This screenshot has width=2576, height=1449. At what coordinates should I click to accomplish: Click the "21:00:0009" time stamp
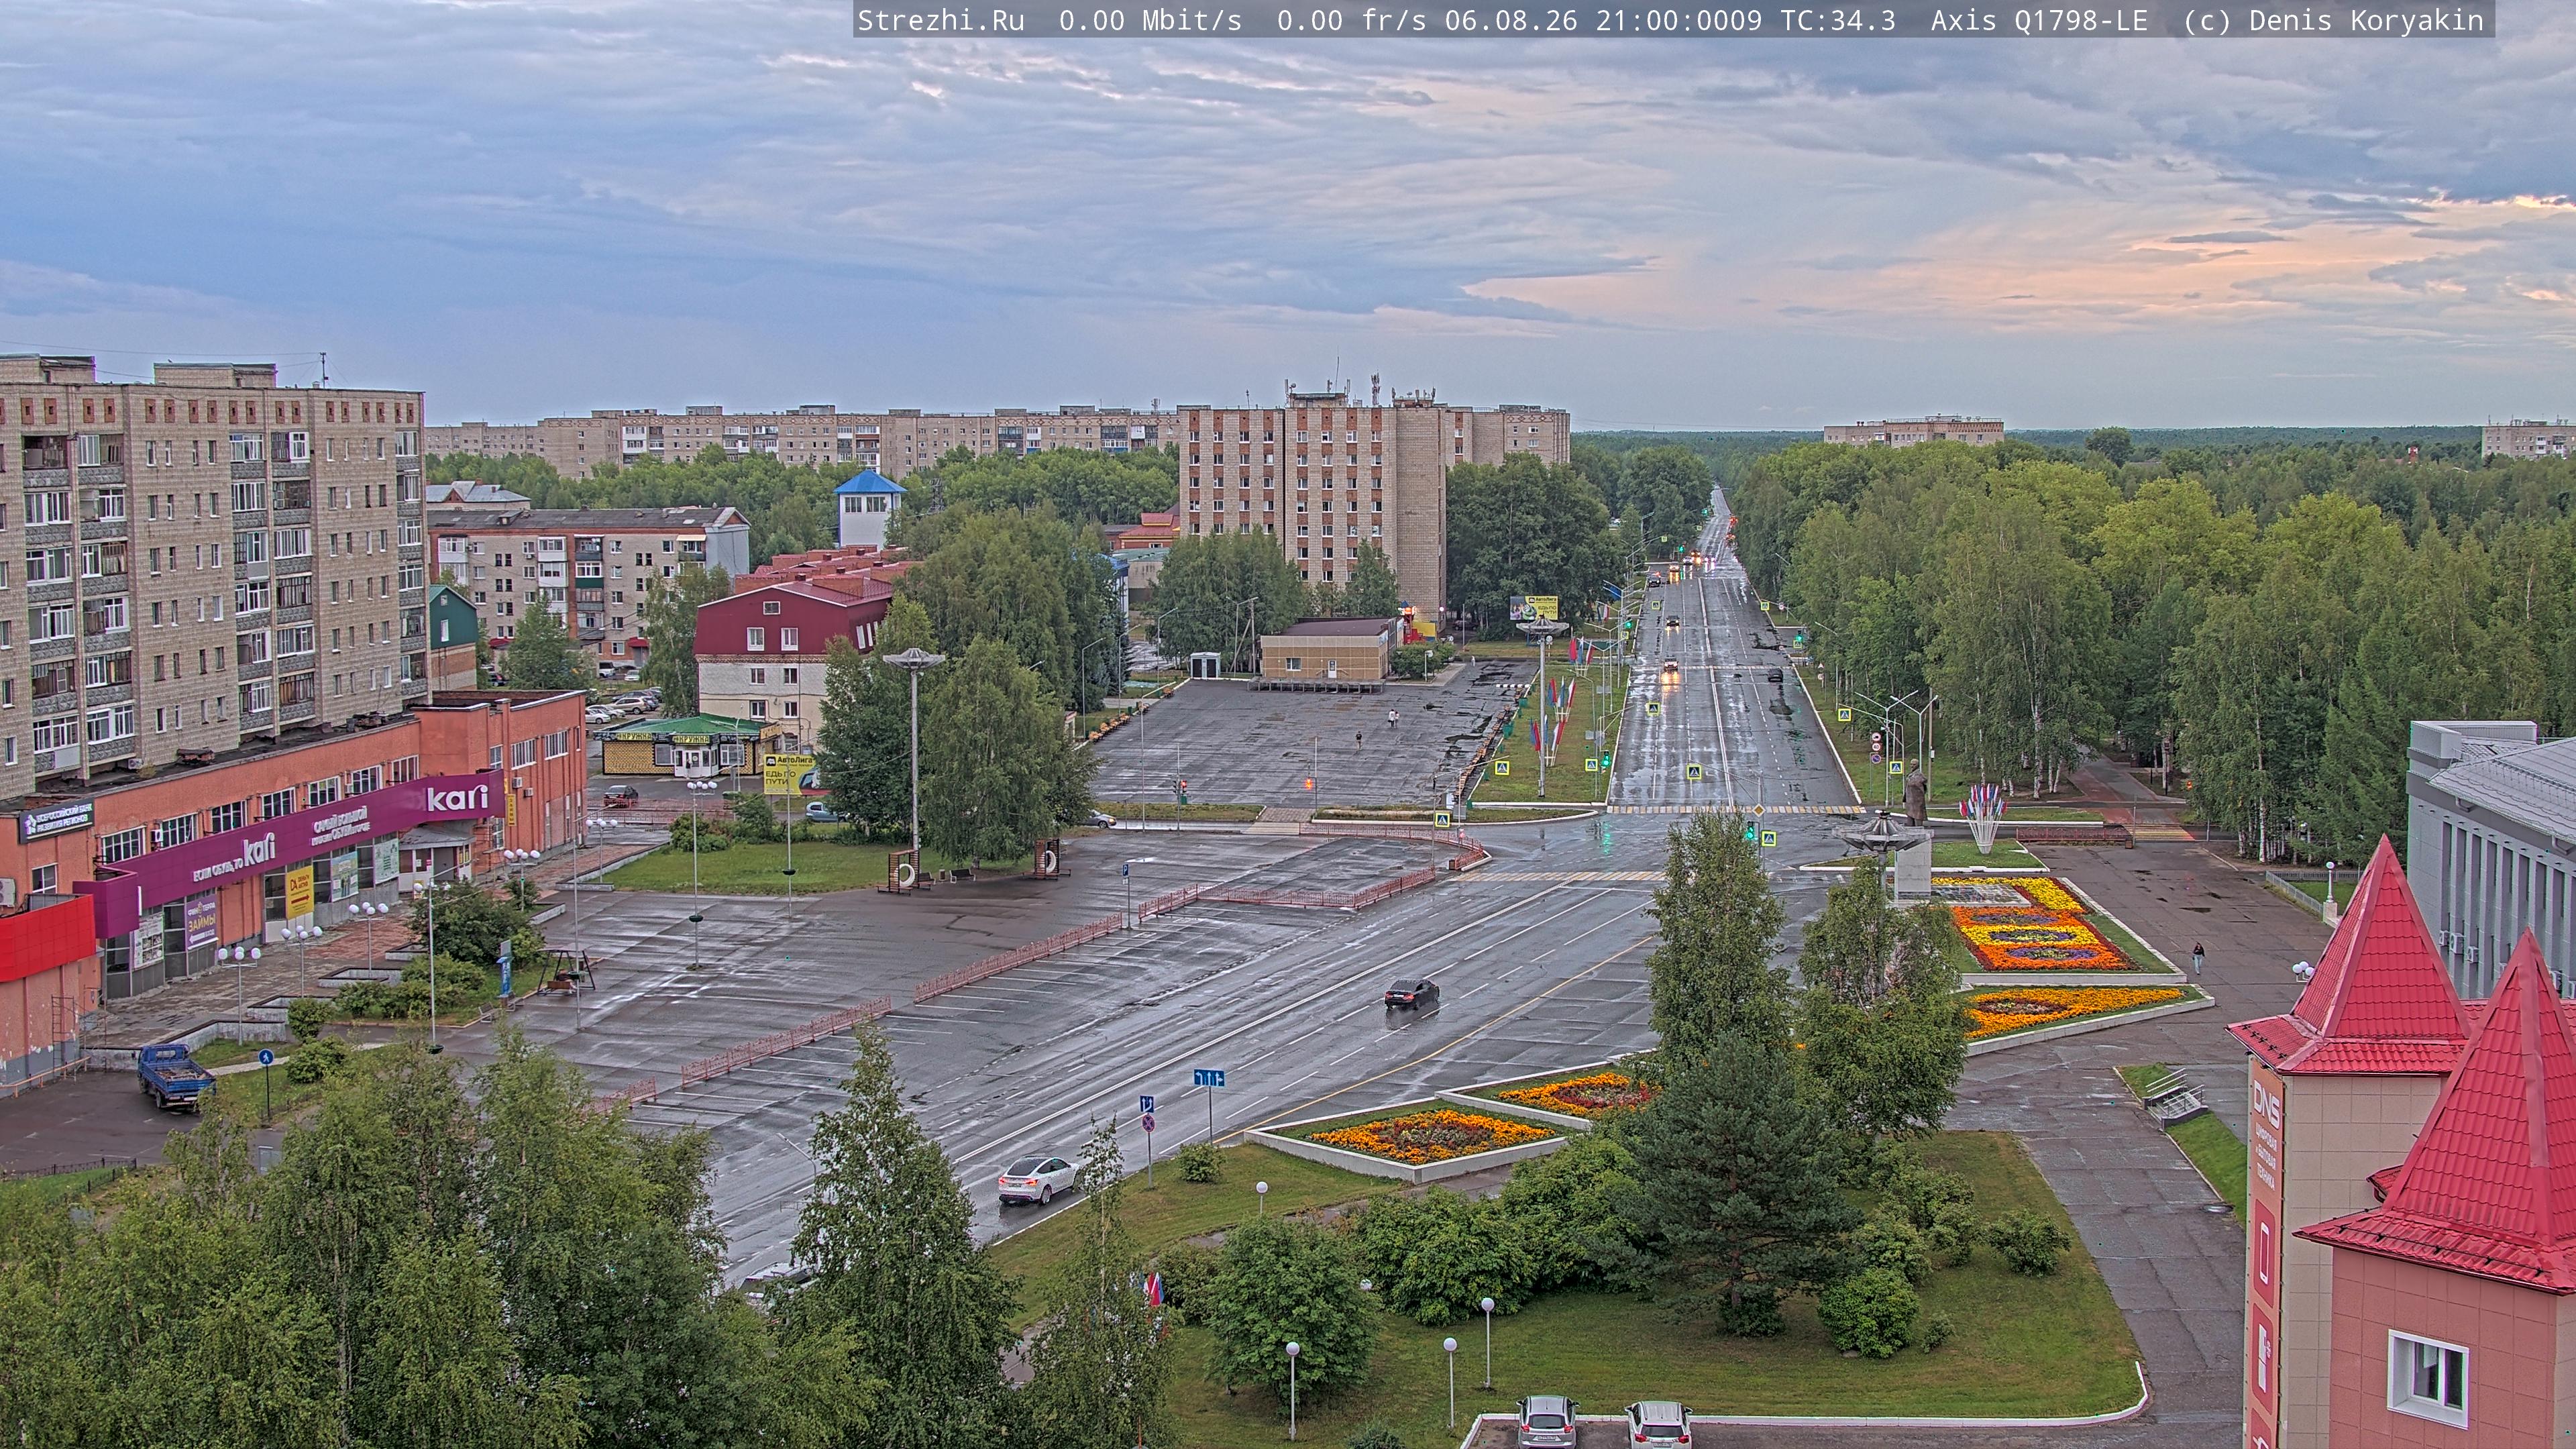[x=1679, y=21]
